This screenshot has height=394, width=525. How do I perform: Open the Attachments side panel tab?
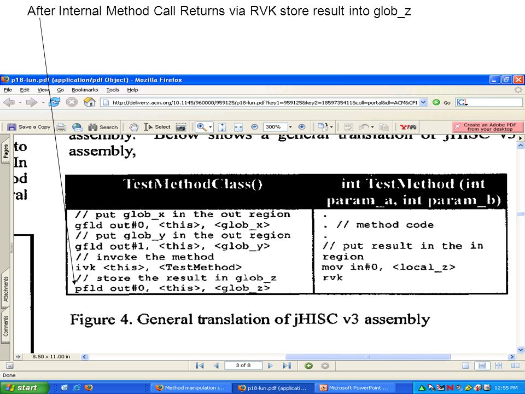click(5, 288)
